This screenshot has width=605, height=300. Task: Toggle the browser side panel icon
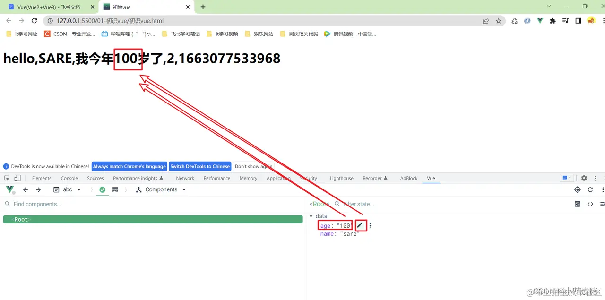point(578,21)
